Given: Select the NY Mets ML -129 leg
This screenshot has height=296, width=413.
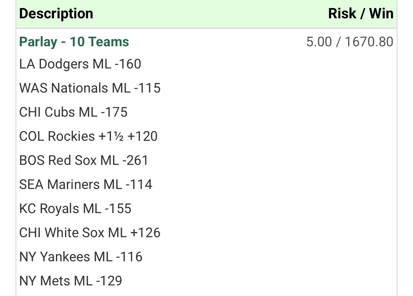Looking at the screenshot, I should tap(71, 281).
